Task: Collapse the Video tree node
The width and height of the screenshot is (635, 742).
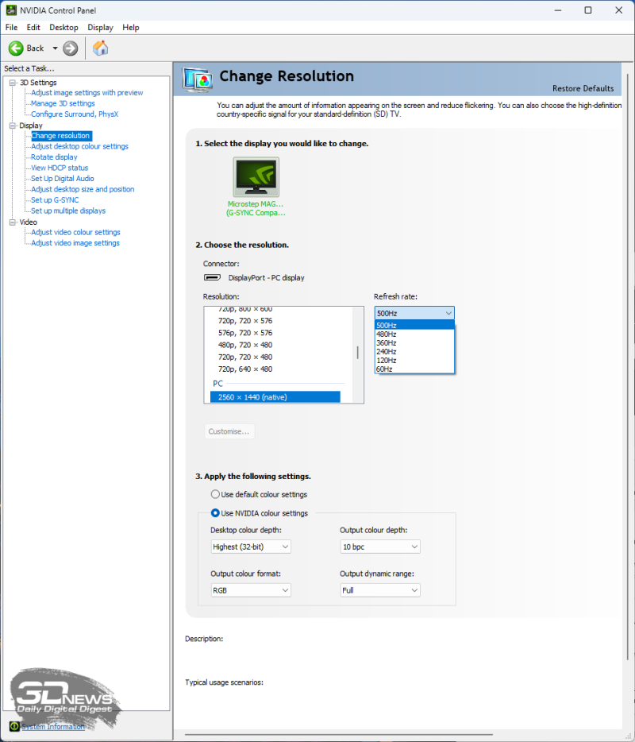Action: [12, 222]
